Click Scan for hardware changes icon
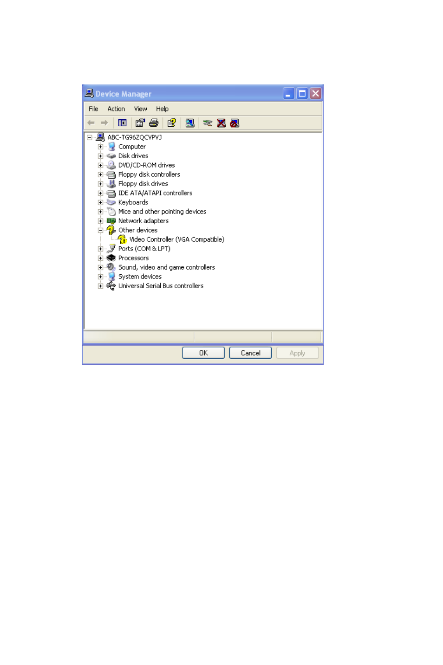 190,123
